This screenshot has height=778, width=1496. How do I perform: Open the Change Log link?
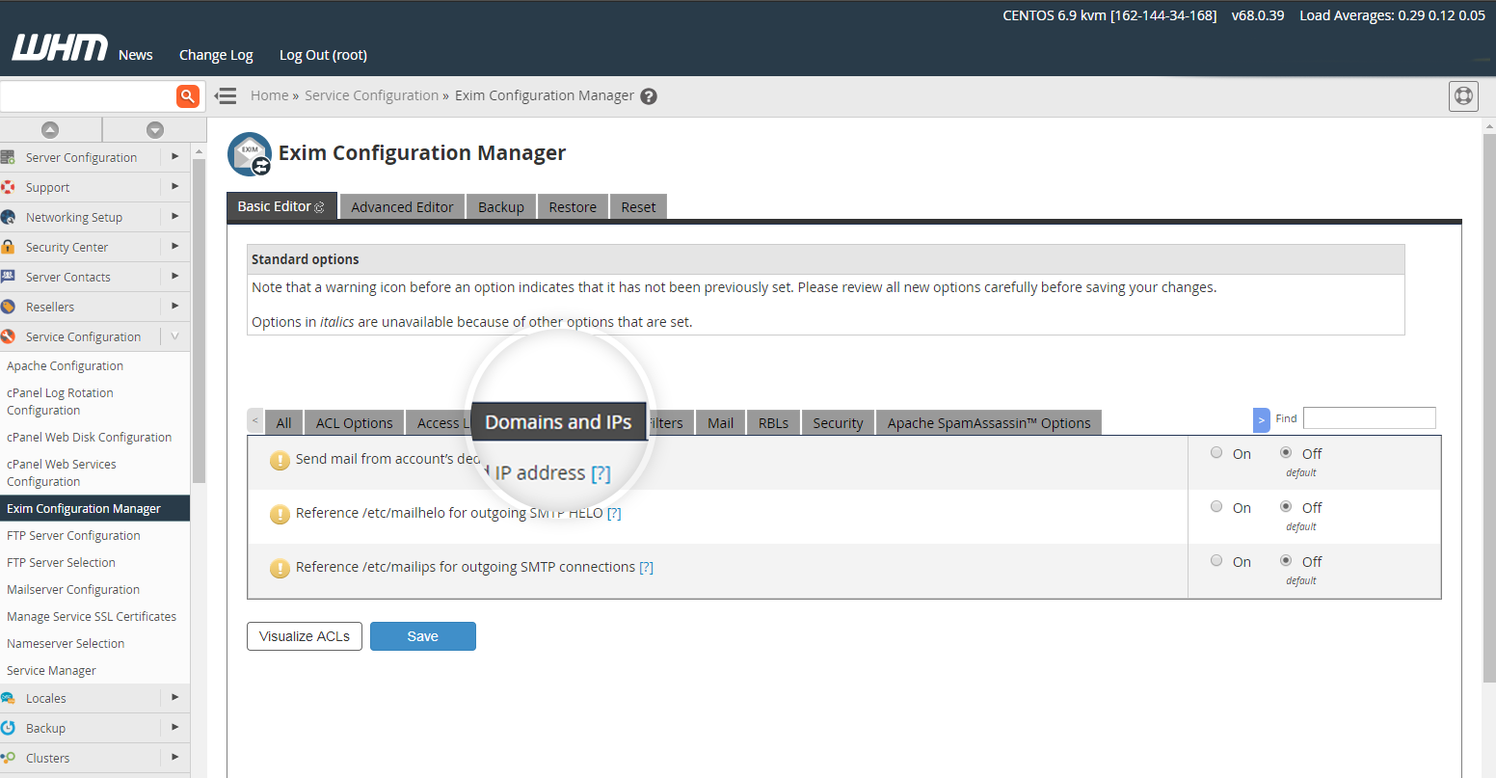(x=216, y=55)
